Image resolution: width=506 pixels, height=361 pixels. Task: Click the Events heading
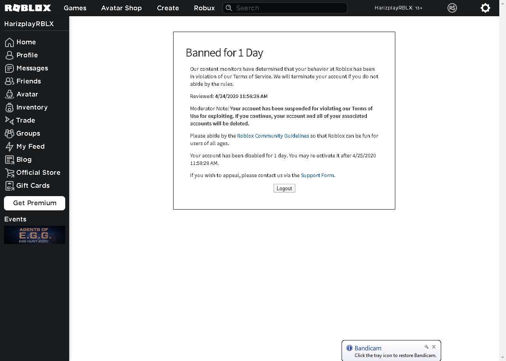pos(15,219)
